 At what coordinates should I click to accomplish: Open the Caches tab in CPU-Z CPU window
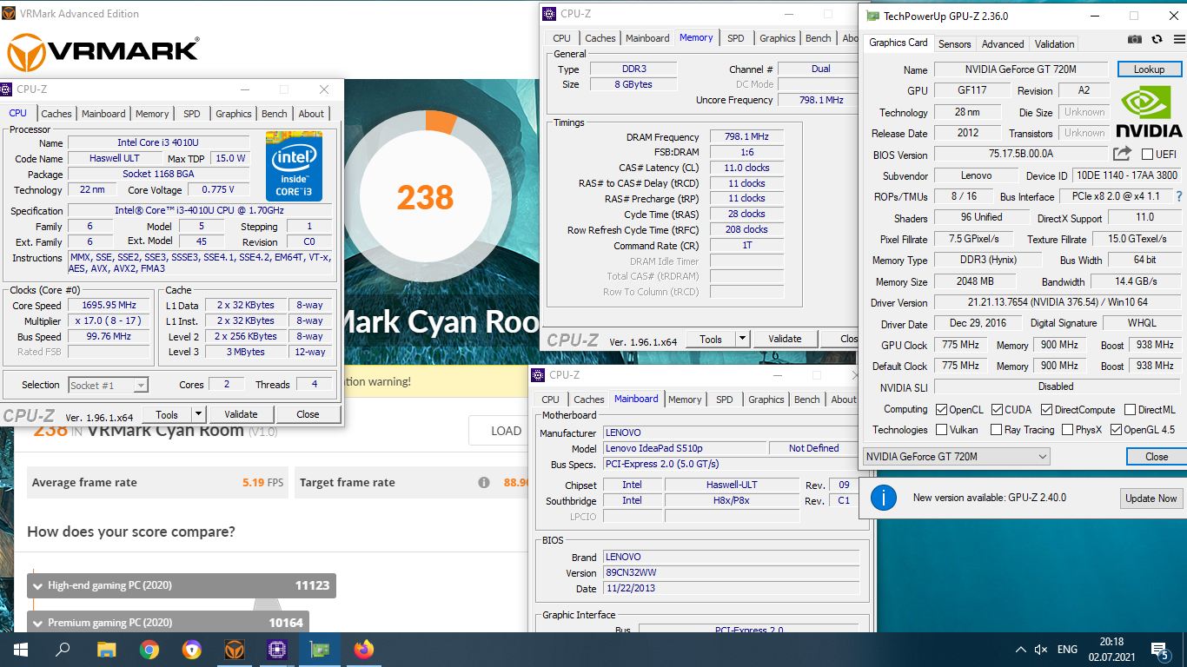(56, 114)
